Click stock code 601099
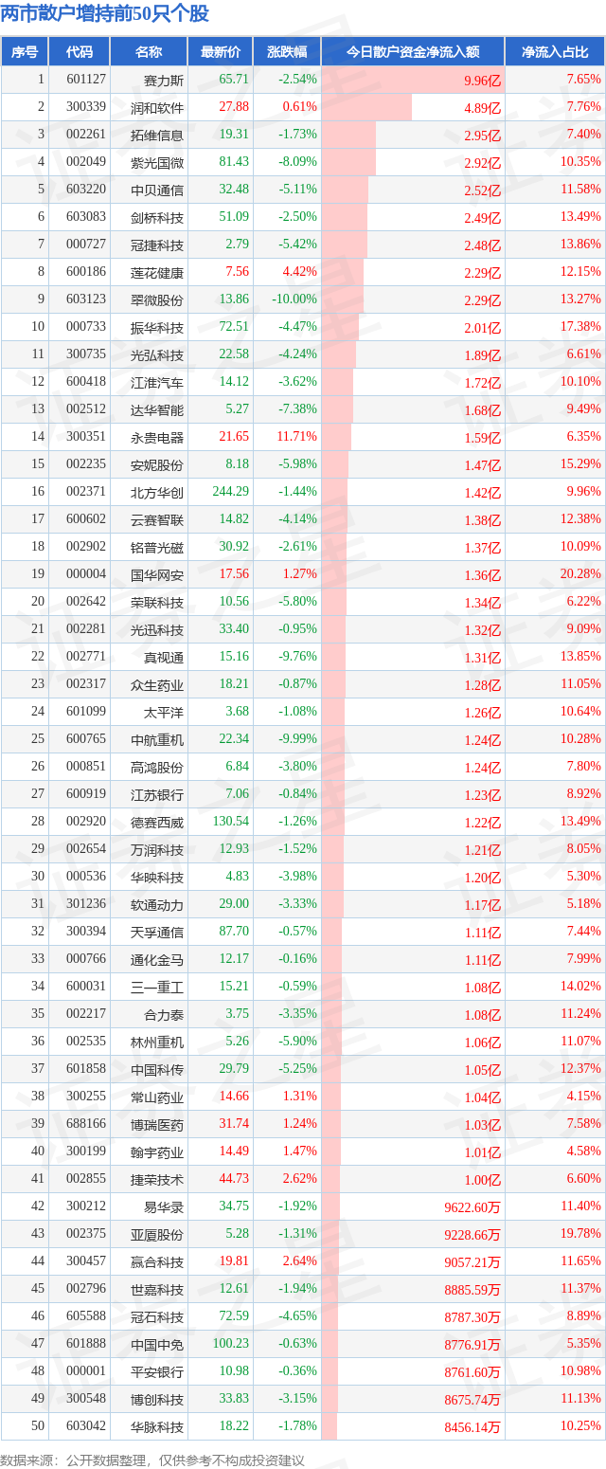The image size is (606, 1469). tap(86, 712)
